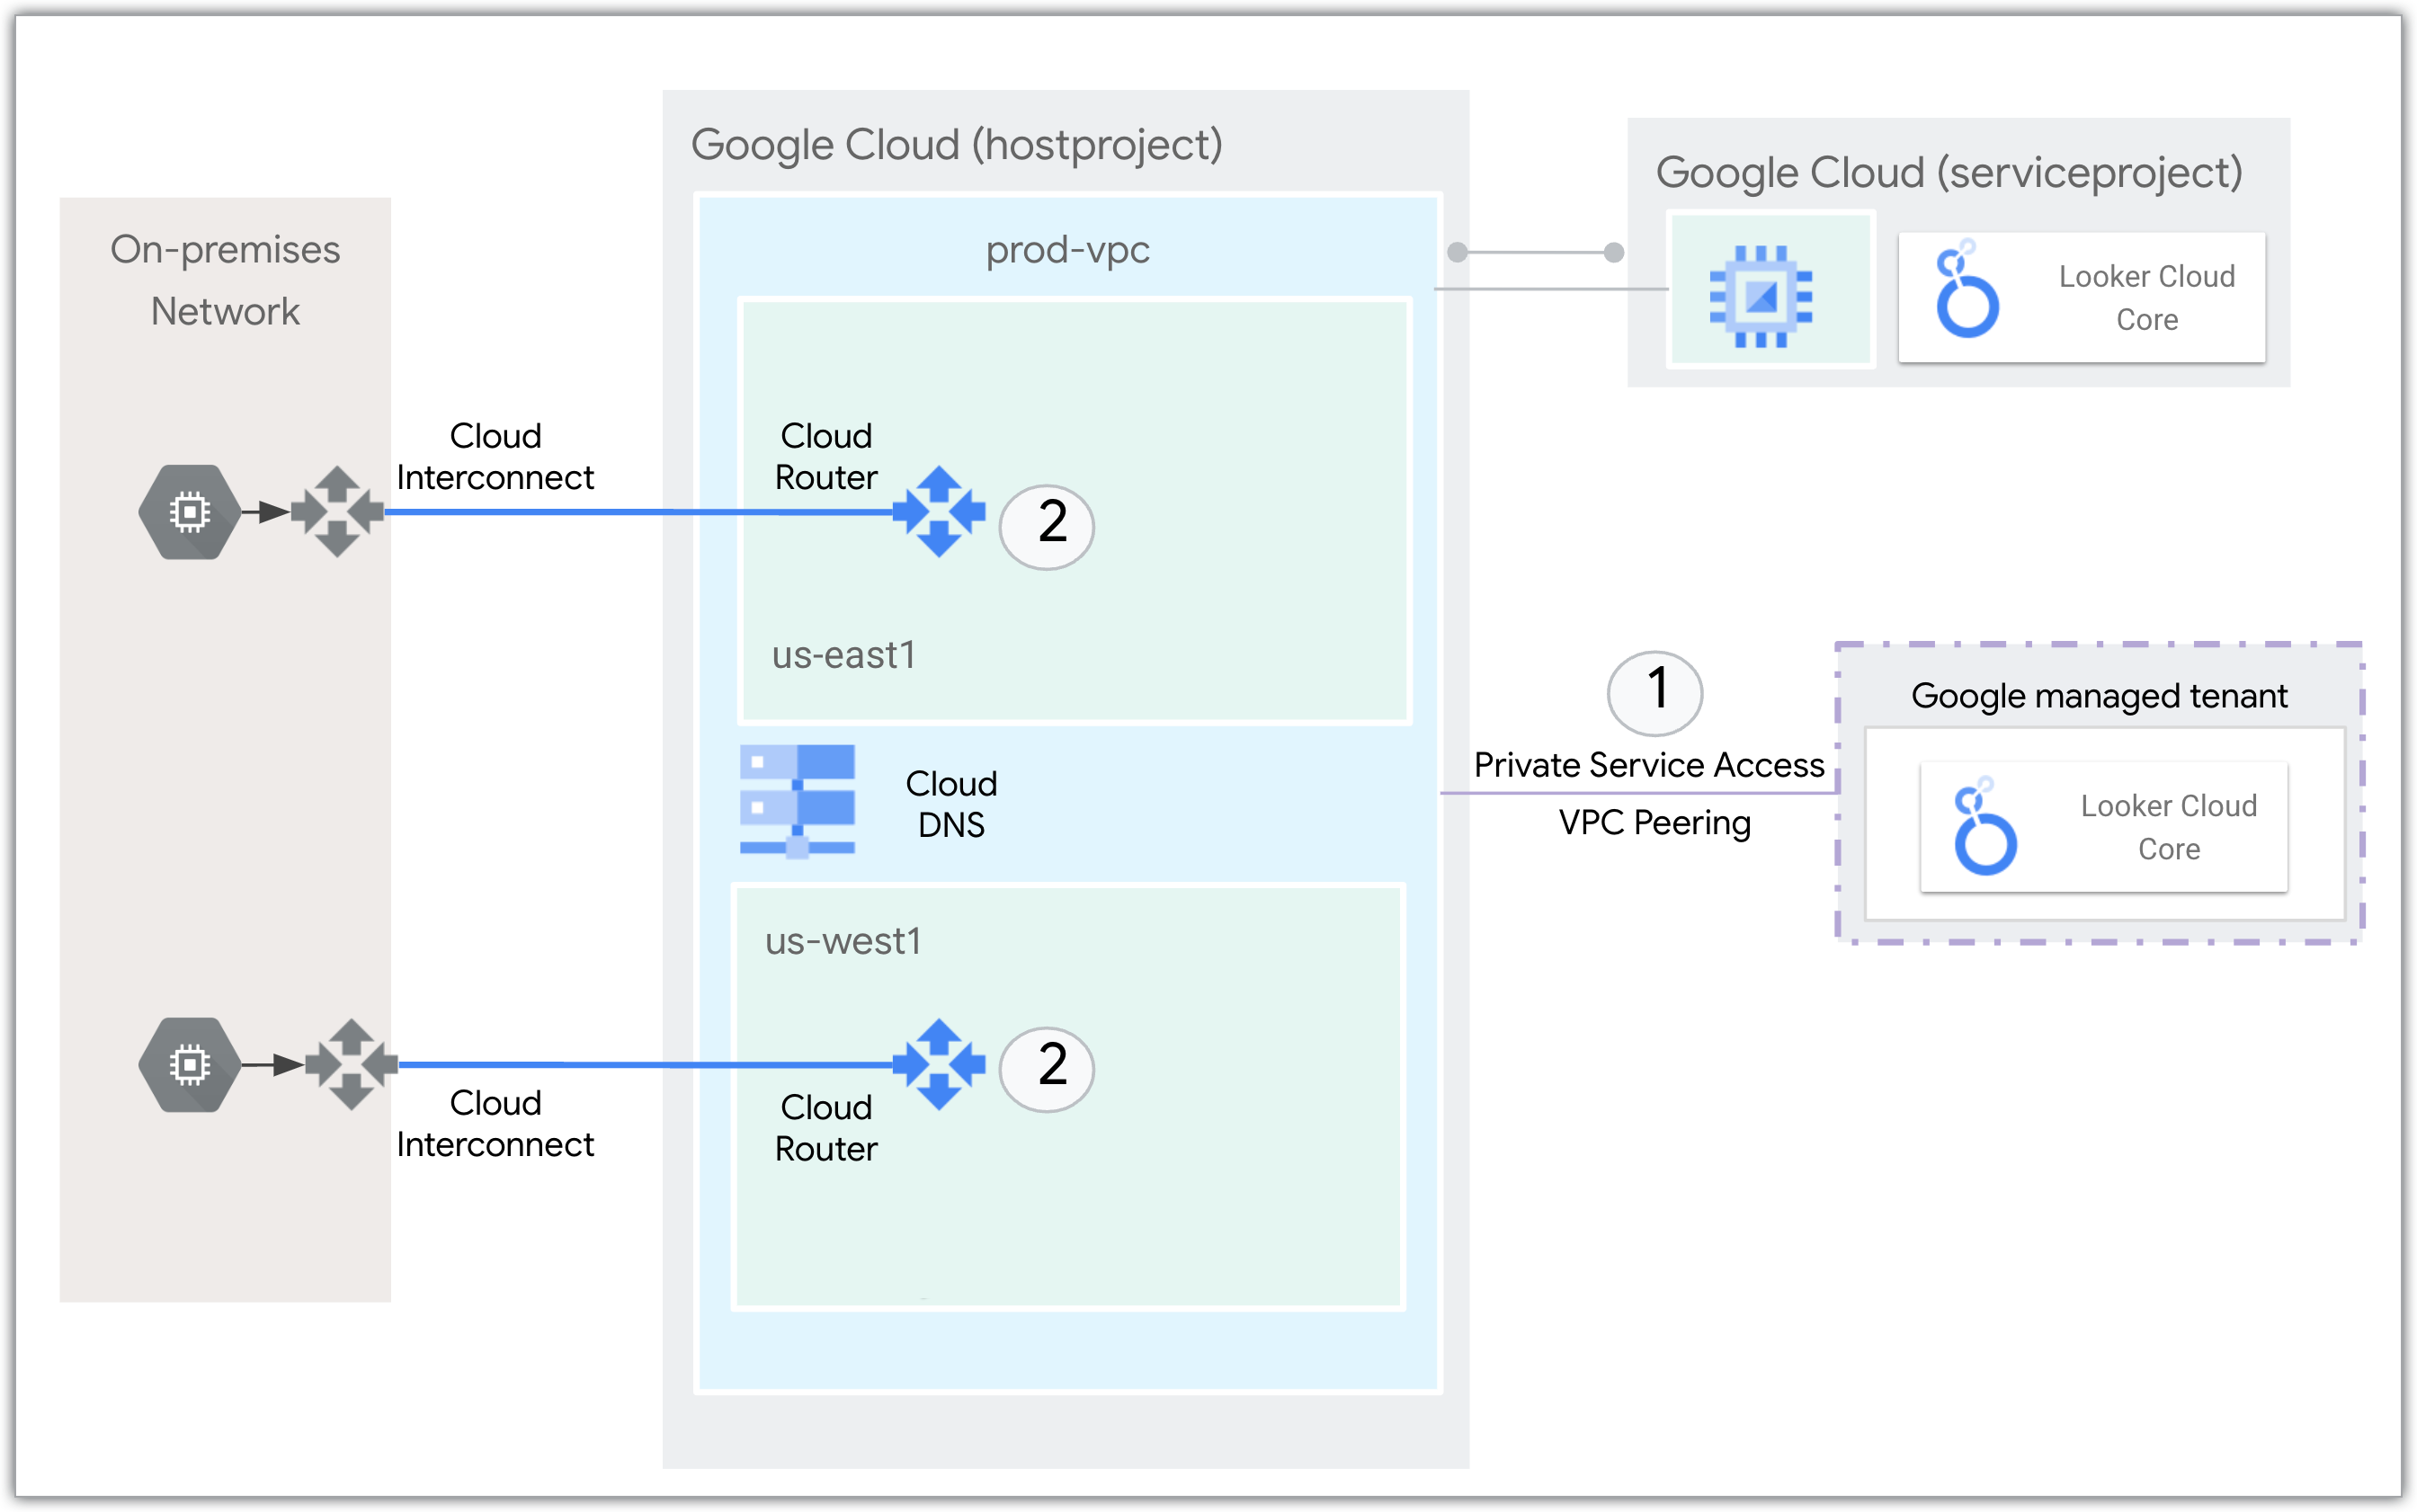Click the Private Service Access label
2417x1512 pixels.
point(1648,765)
